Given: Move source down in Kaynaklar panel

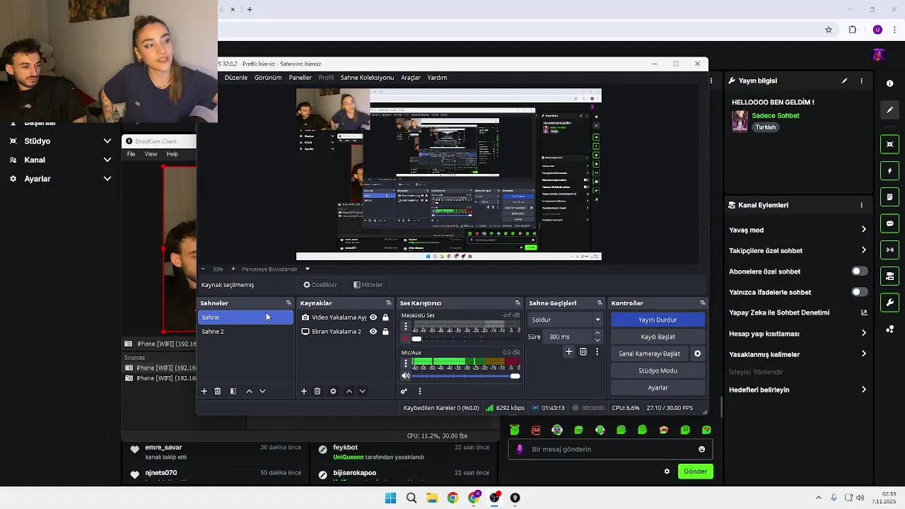Looking at the screenshot, I should [362, 391].
